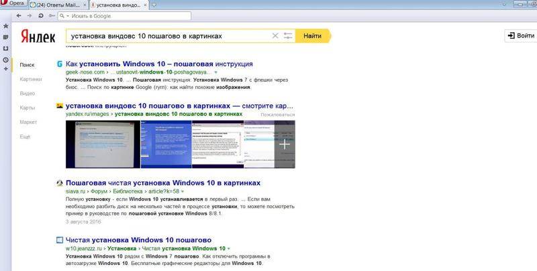The image size is (537, 271).
Task: Open third license agreement thumbnail
Action: (x=217, y=144)
